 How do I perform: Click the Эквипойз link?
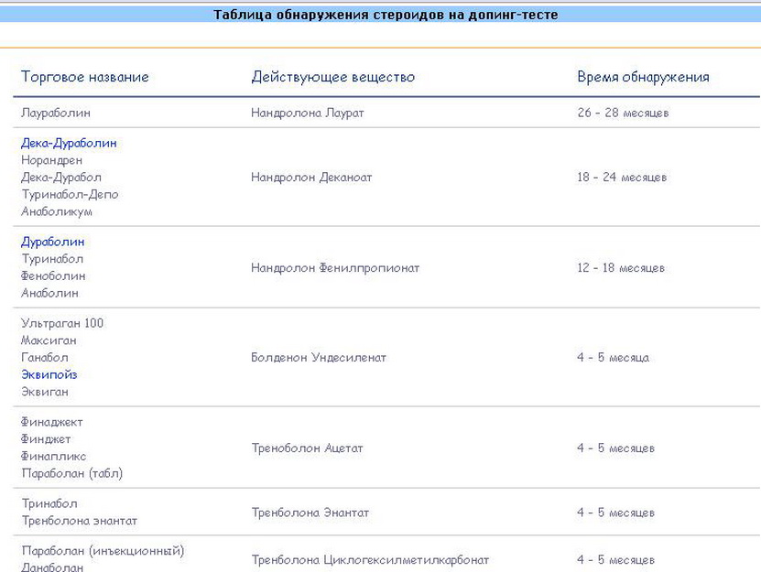[49, 374]
